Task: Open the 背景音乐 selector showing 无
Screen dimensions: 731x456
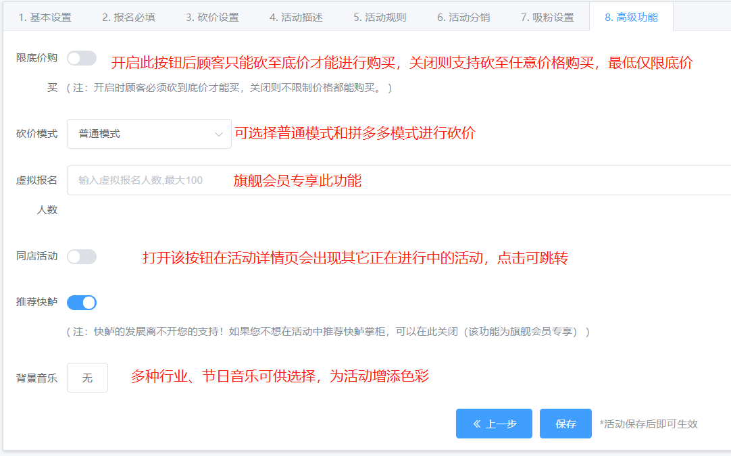Action: [x=87, y=378]
